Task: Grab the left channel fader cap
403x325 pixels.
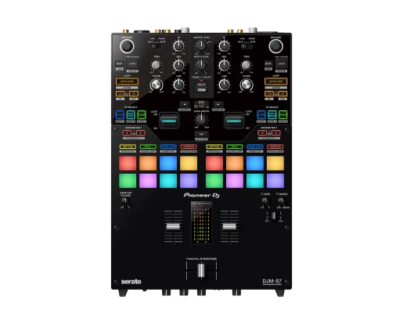Action: [173, 226]
